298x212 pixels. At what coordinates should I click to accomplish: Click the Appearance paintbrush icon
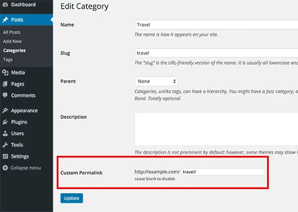(x=5, y=111)
